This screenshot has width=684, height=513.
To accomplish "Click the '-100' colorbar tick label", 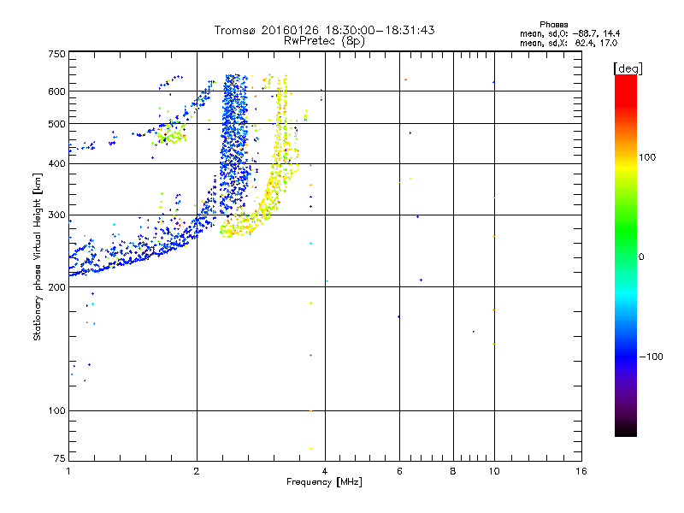I will point(651,357).
